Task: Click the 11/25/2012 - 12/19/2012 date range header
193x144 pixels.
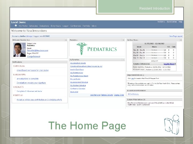Action: pos(154,43)
